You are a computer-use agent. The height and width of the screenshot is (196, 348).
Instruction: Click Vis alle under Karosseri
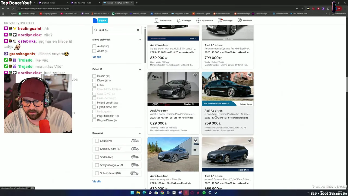point(97,181)
